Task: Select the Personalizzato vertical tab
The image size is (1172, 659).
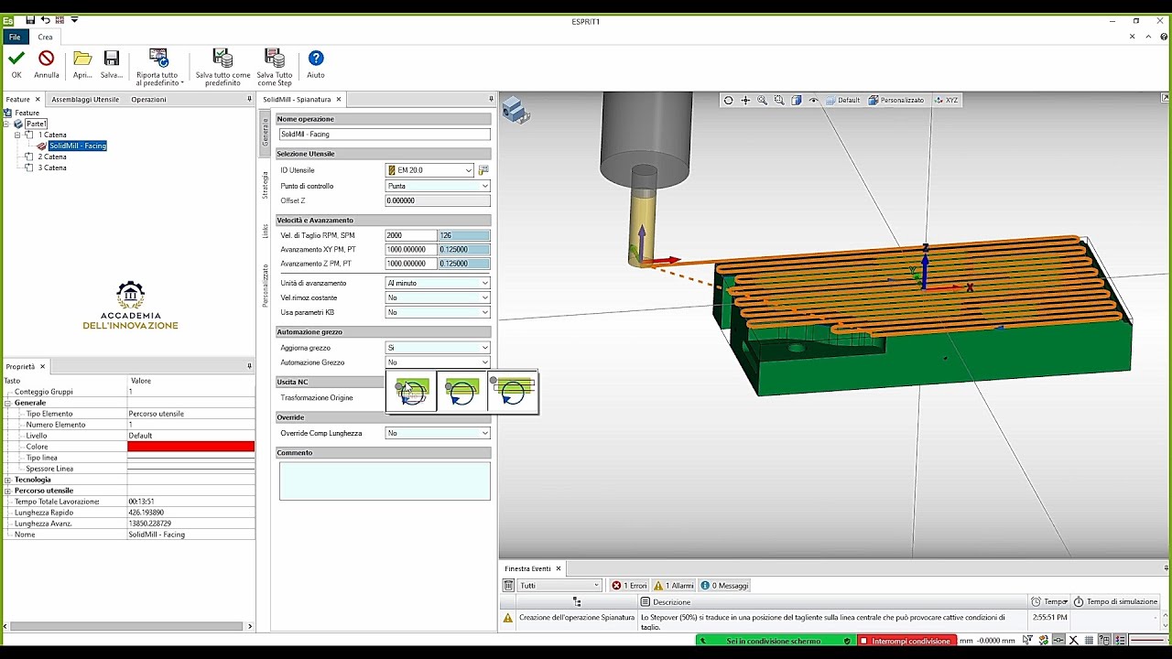Action: pyautogui.click(x=266, y=285)
